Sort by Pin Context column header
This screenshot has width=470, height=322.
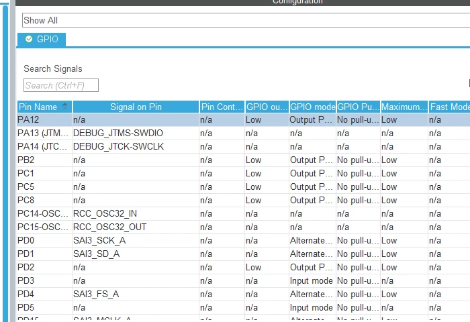222,107
